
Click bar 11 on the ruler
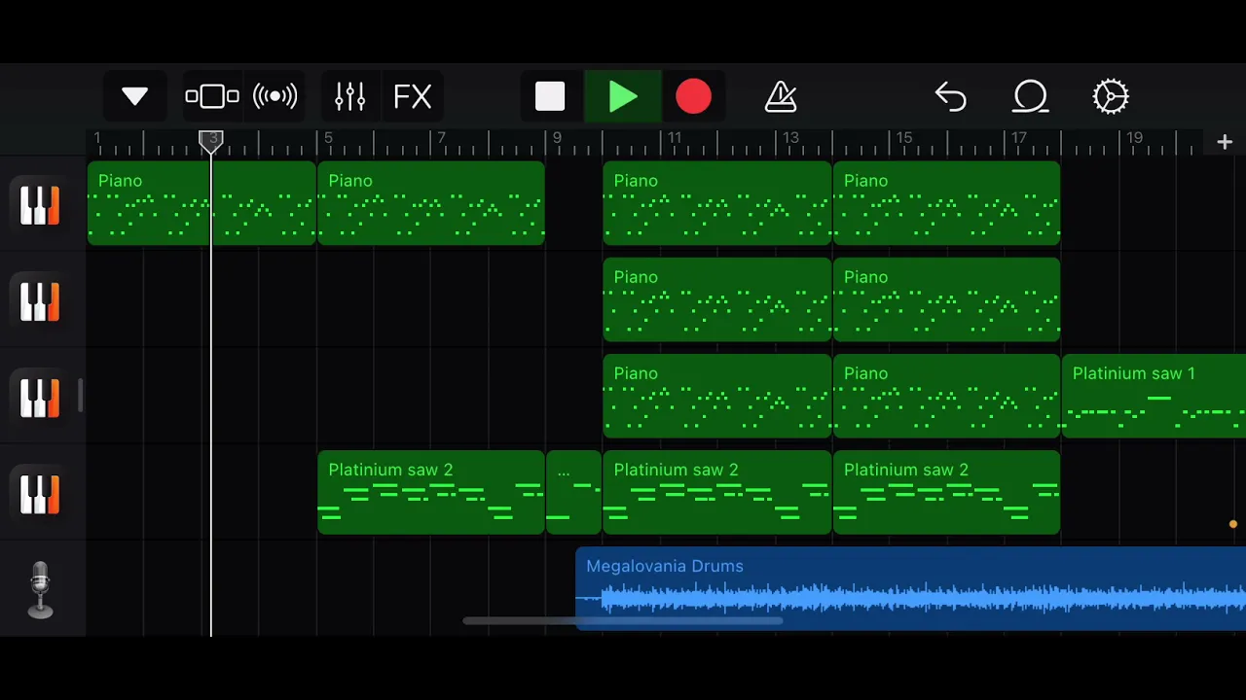click(673, 139)
